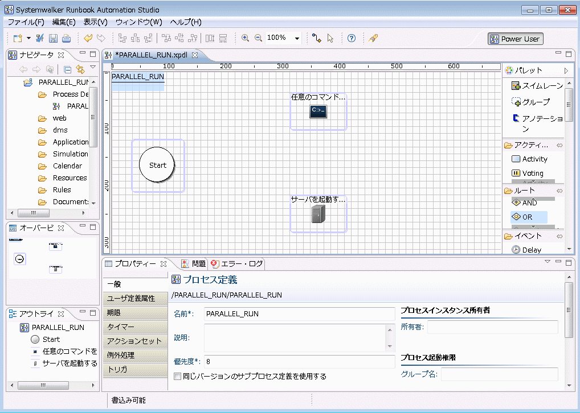The height and width of the screenshot is (413, 580).
Task: Undo the last edit with yellow arrow
Action: point(88,38)
